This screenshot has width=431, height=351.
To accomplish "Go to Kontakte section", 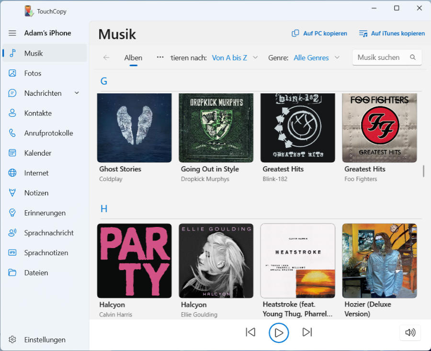I will (45, 113).
